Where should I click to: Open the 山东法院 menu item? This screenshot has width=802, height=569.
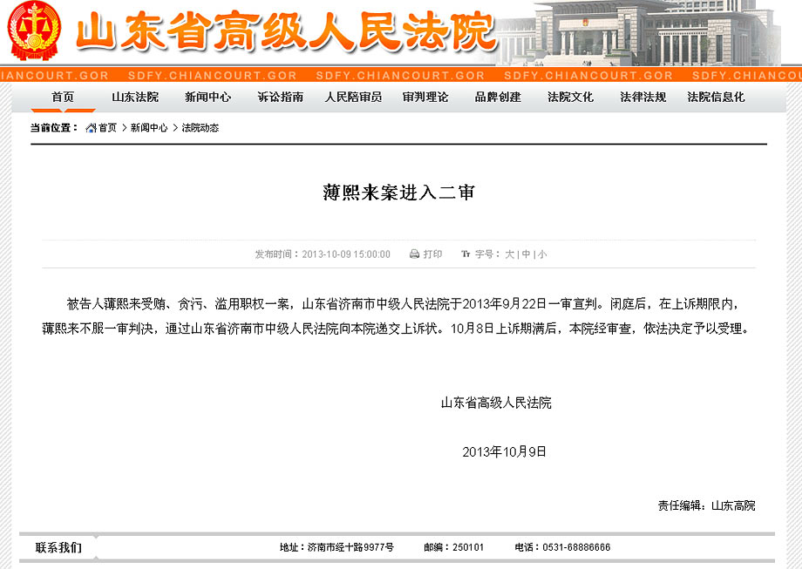135,97
